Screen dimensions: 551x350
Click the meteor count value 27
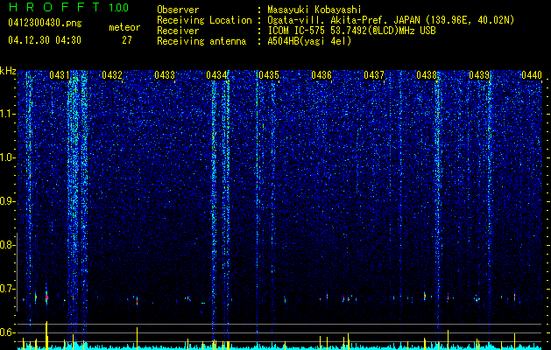(x=127, y=40)
